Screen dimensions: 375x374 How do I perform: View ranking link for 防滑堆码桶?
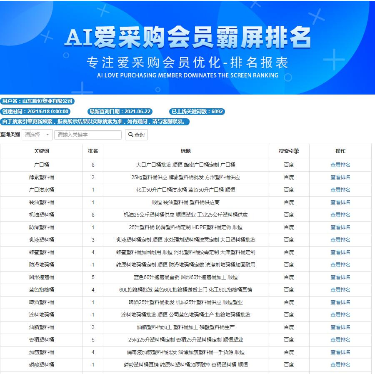click(340, 265)
